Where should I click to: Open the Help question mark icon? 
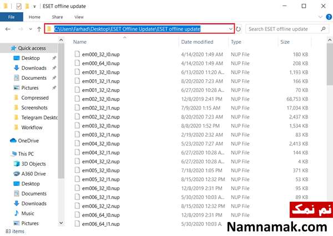coord(329,17)
